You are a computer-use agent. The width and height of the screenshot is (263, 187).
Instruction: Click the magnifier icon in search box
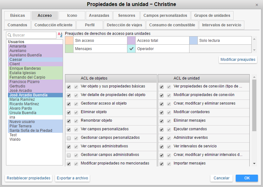(x=10, y=35)
